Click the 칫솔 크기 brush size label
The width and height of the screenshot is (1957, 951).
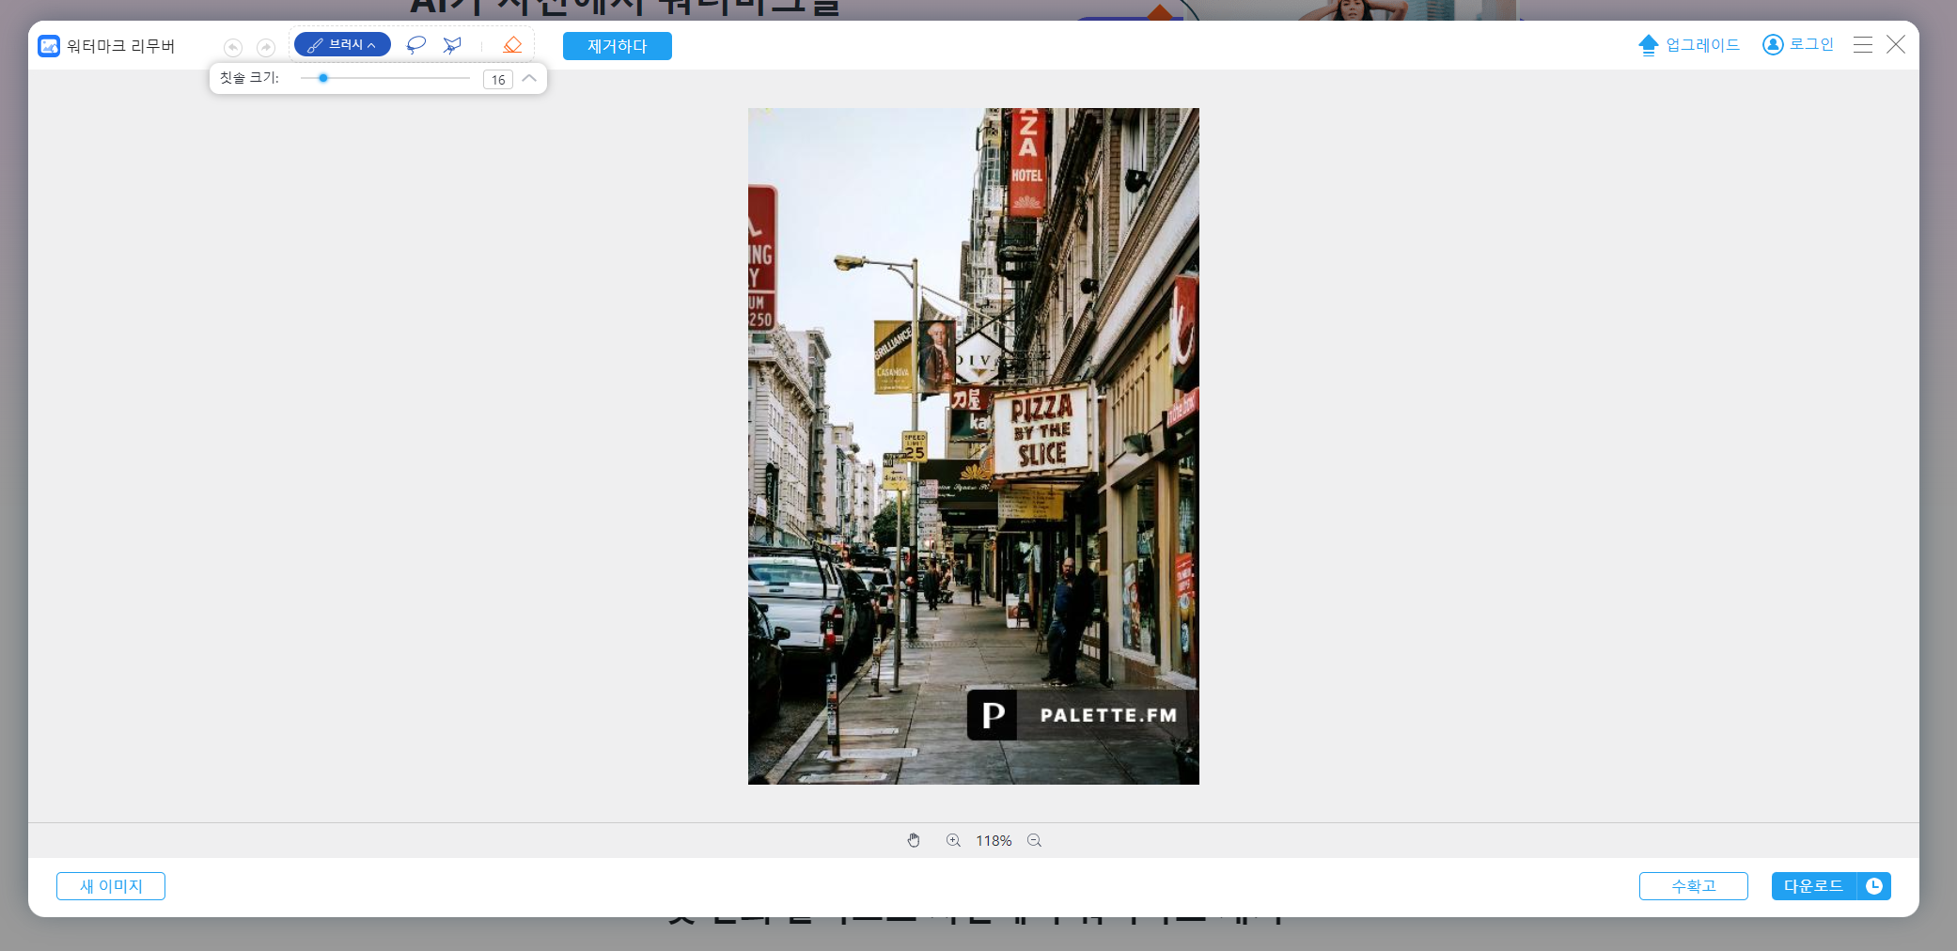pyautogui.click(x=249, y=78)
